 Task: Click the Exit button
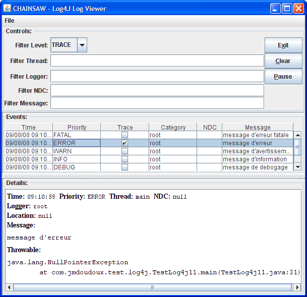click(283, 45)
